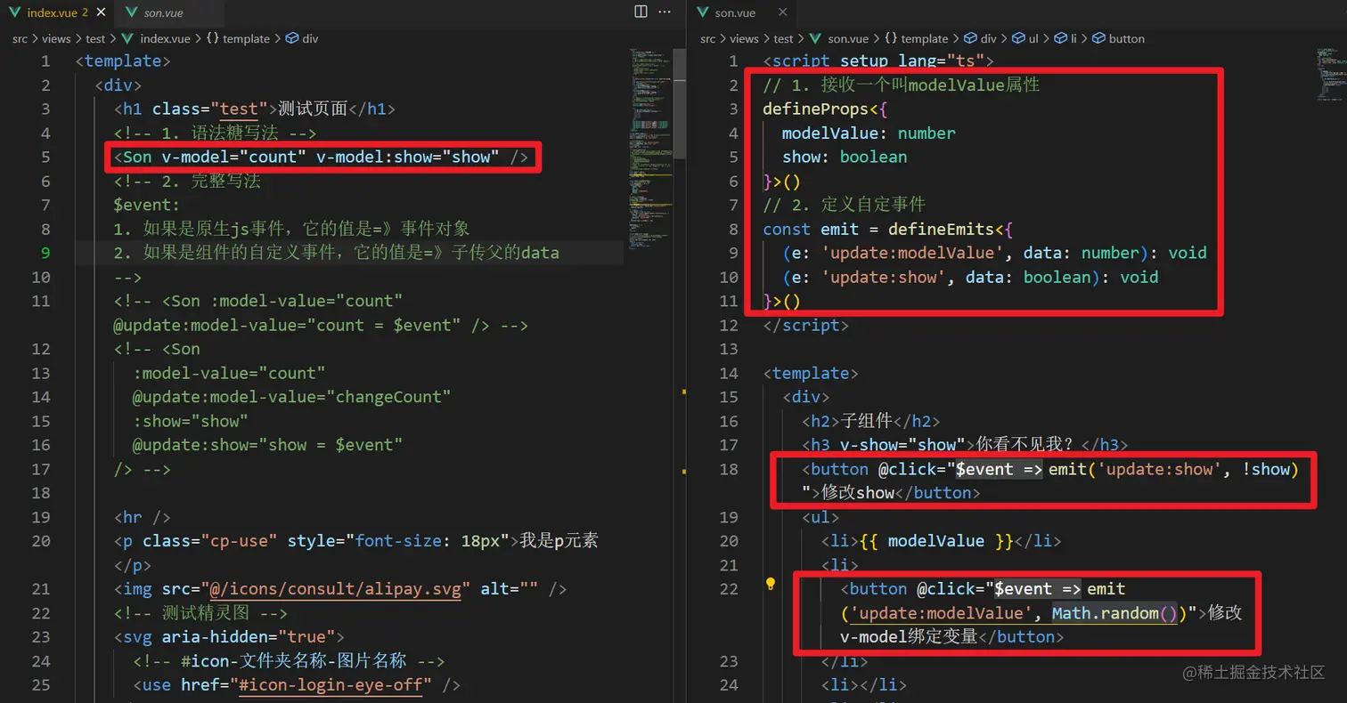This screenshot has width=1347, height=703.
Task: Click 'Math.random()' in right editor
Action: pyautogui.click(x=1114, y=613)
